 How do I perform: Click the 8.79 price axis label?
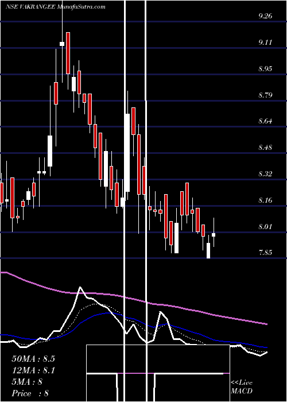pos(265,95)
